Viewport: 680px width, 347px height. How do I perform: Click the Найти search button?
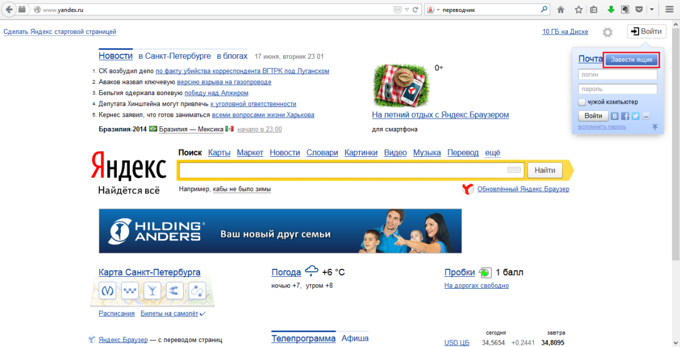(545, 170)
